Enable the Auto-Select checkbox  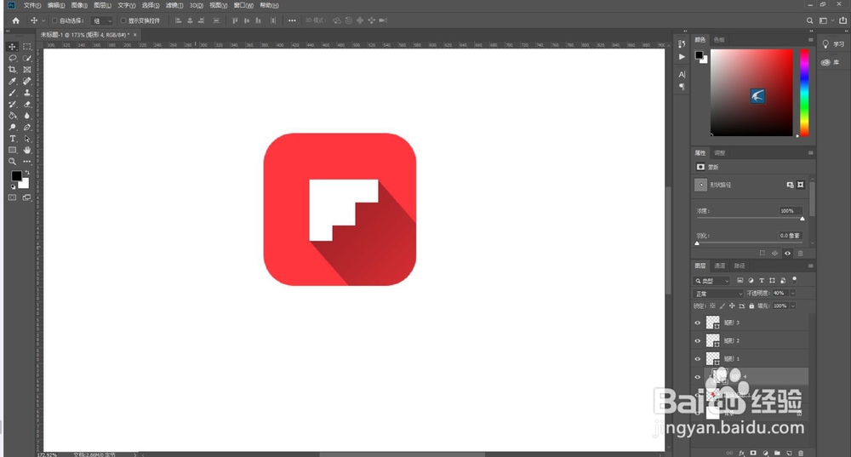tap(54, 20)
